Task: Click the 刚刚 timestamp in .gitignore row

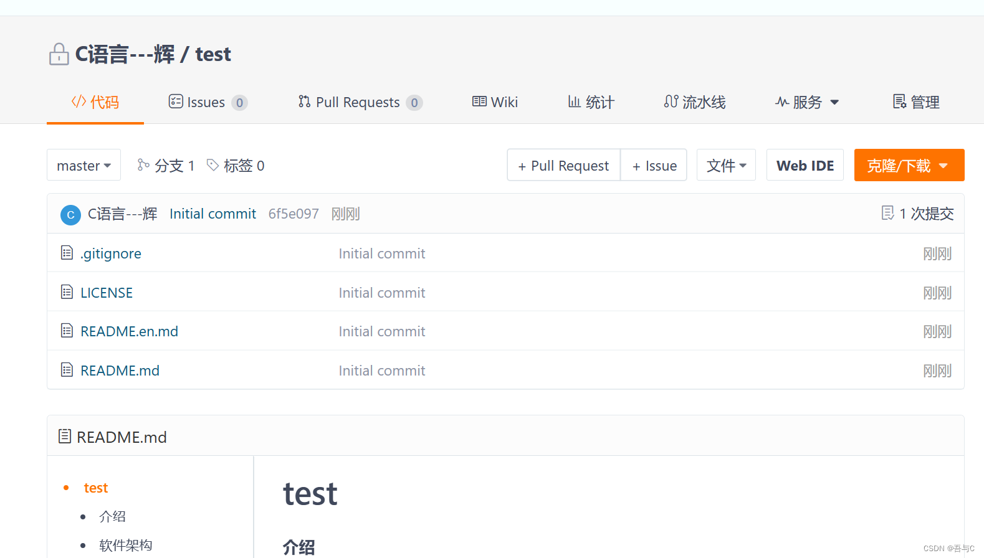Action: tap(937, 253)
